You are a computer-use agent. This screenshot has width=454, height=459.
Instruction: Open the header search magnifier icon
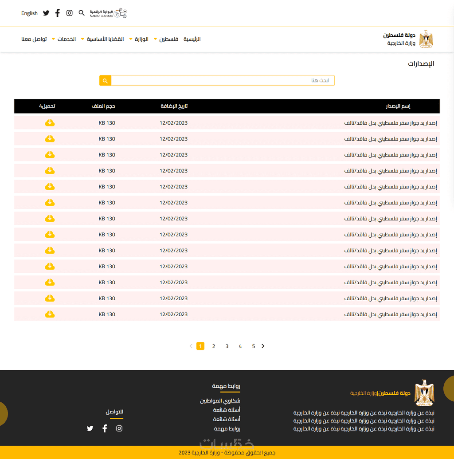pos(82,13)
